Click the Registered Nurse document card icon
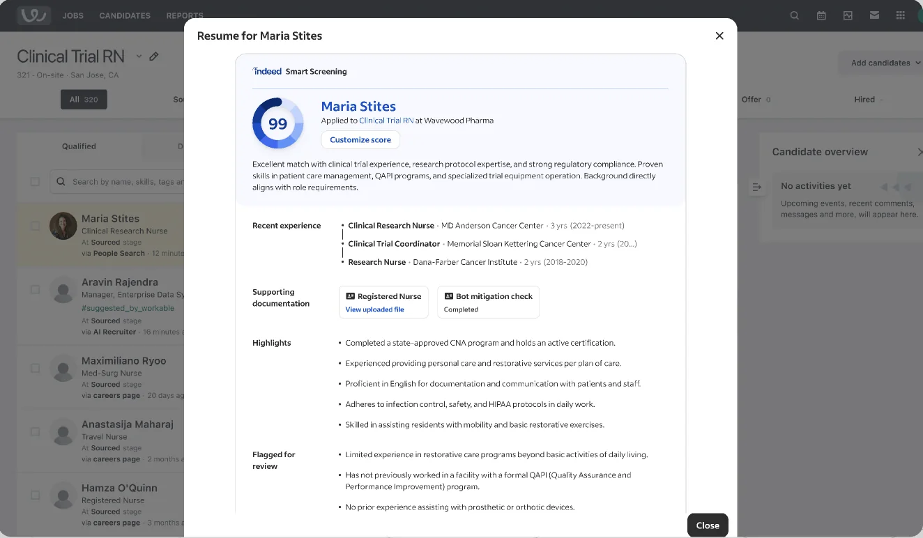Viewport: 923px width, 538px height. 350,296
